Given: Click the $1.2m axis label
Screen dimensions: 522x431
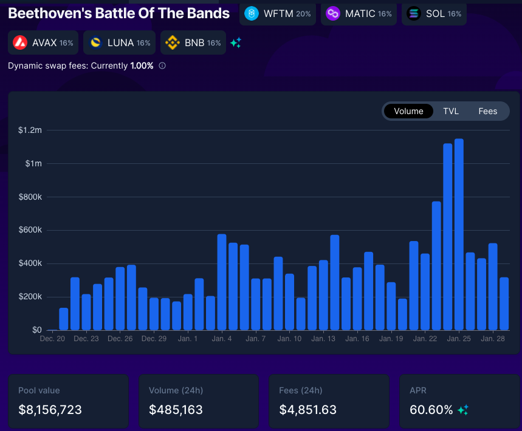Looking at the screenshot, I should 30,130.
